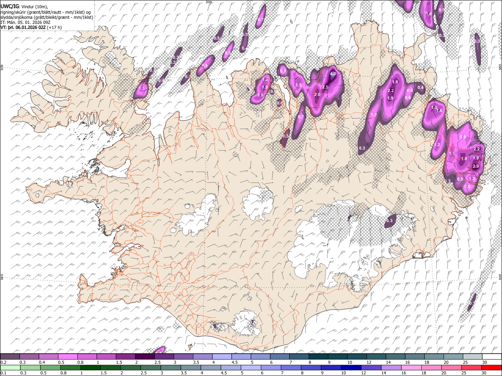Select the dark purple 2 swatch in upper legend

145,357
